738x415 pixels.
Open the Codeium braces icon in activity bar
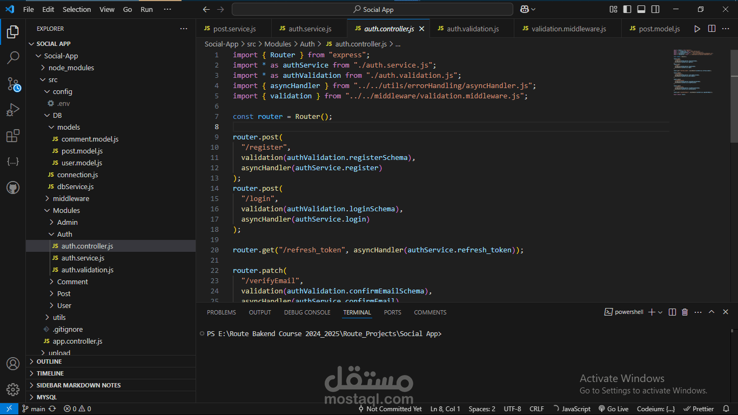(13, 162)
